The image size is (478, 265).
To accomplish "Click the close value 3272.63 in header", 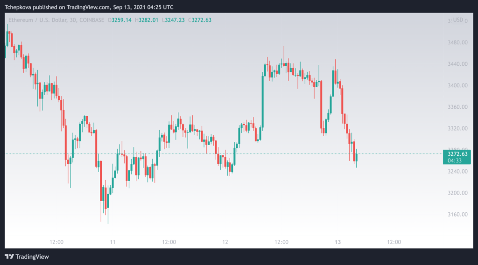I will 201,20.
